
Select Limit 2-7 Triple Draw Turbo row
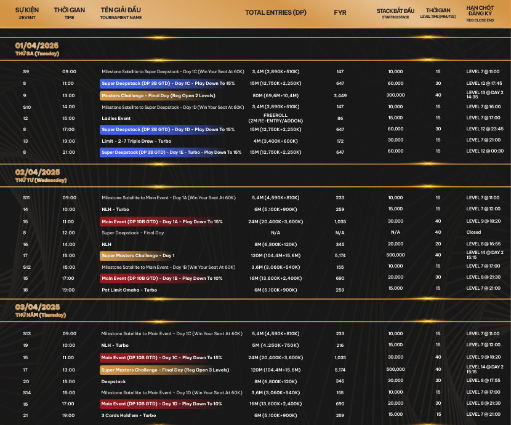pos(136,141)
